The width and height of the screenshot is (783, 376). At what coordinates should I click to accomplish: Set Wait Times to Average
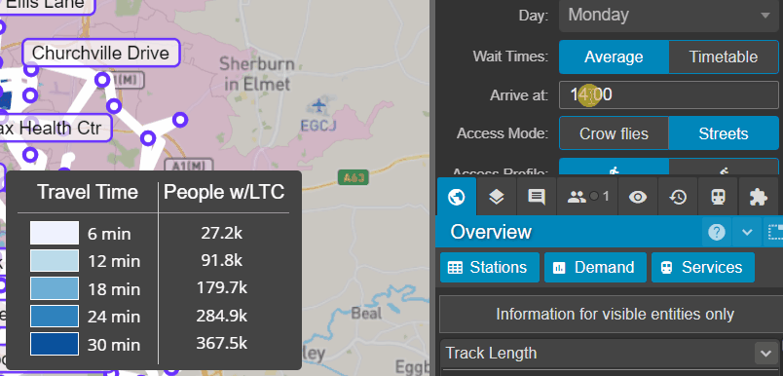614,56
